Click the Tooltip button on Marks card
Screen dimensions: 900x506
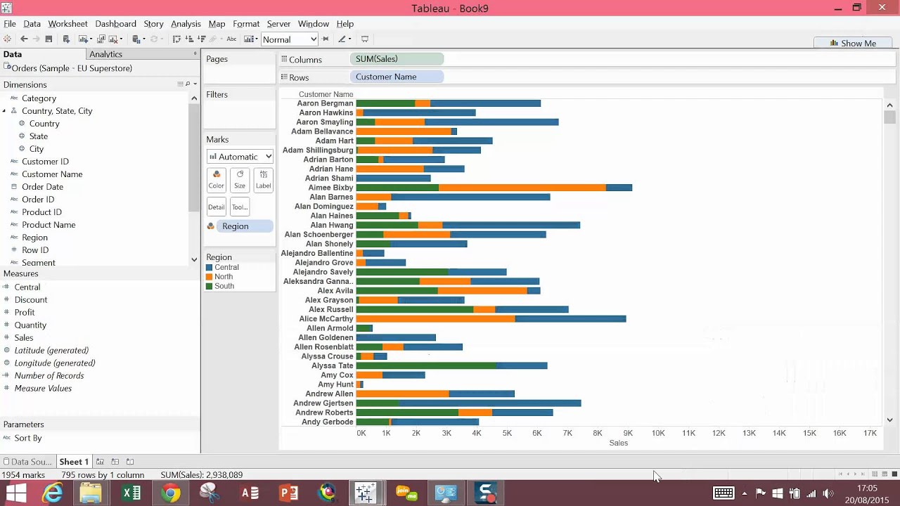[x=240, y=207]
